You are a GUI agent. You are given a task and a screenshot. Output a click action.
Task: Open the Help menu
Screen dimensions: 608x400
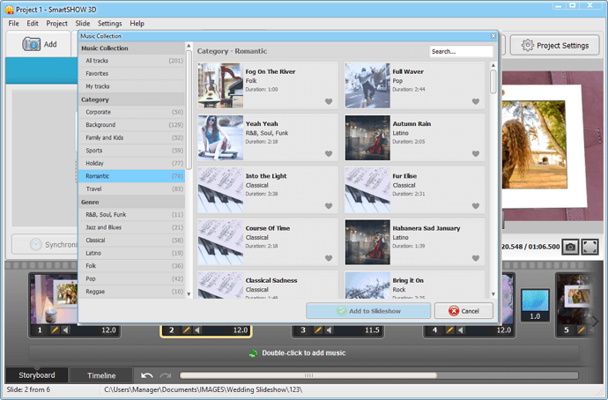(137, 23)
